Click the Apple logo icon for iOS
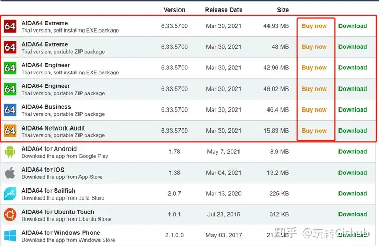The height and width of the screenshot is (249, 379). pos(10,173)
